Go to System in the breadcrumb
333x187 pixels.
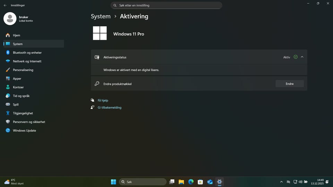click(x=101, y=16)
